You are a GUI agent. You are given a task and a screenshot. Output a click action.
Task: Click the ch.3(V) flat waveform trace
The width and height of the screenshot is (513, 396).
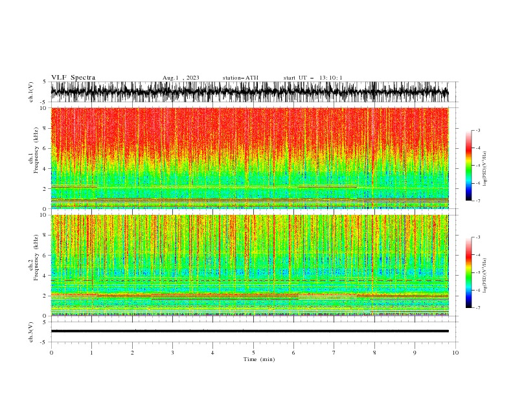[249, 331]
